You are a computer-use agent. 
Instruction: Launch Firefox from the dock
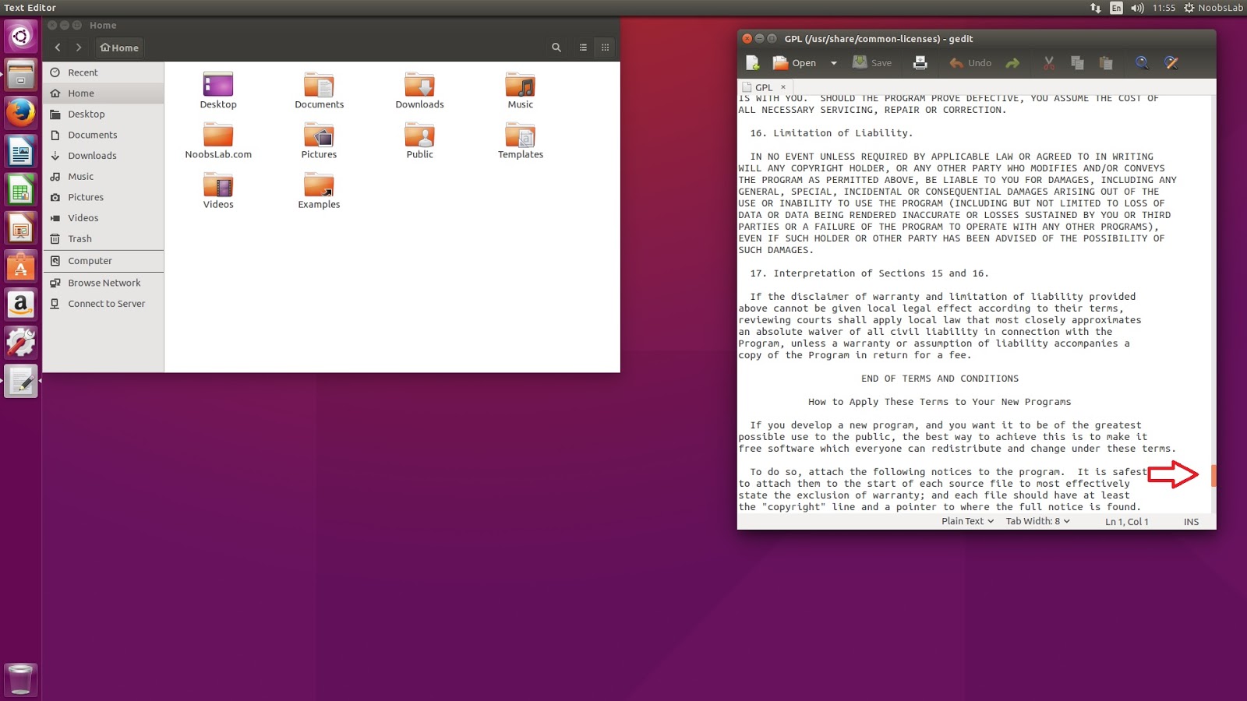tap(20, 113)
